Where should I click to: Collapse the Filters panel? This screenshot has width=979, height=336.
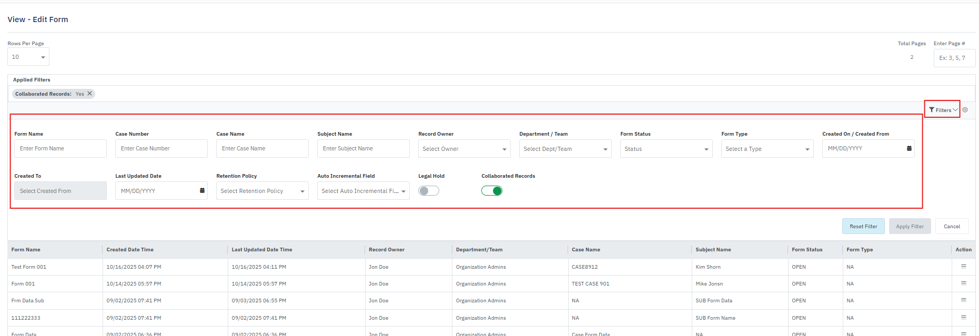coord(943,110)
